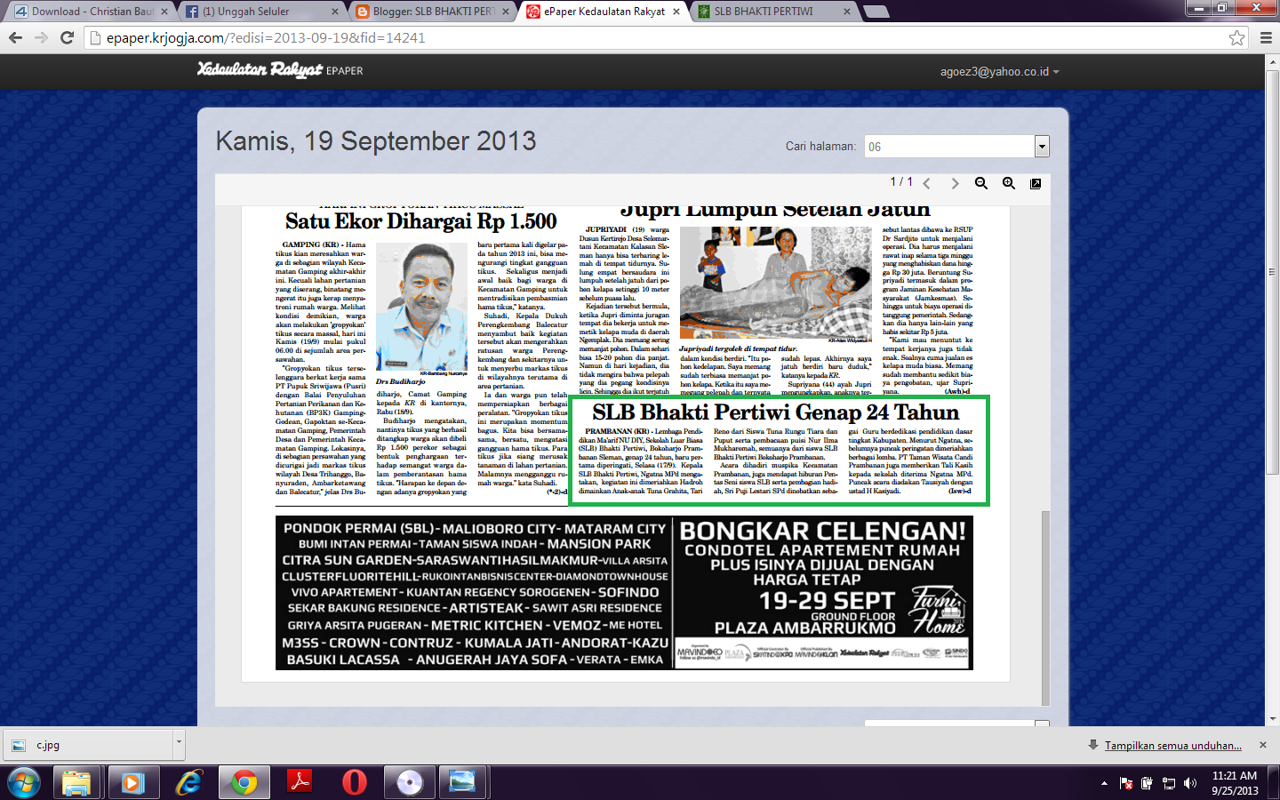Go forward with the browser forward arrow
Screen dimensions: 1280x800
(x=41, y=37)
